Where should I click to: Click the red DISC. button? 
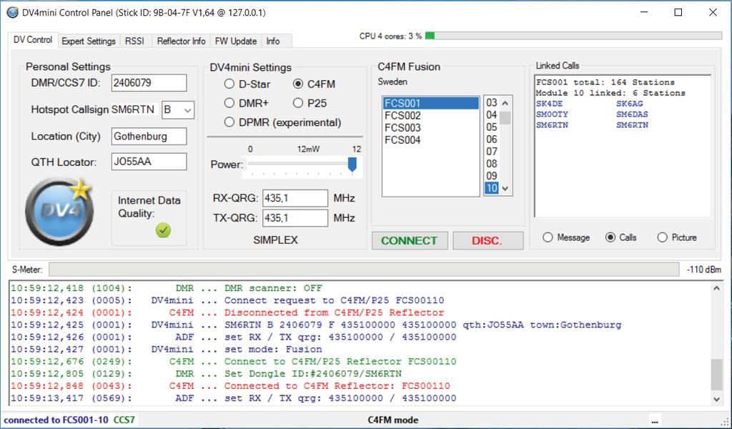coord(488,240)
